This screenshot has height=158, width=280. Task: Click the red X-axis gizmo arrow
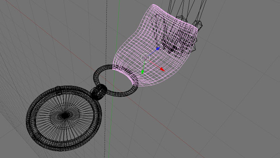[x=162, y=69]
